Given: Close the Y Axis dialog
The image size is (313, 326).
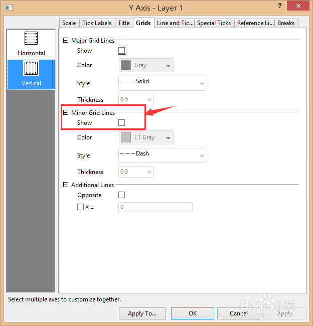Looking at the screenshot, I should pos(298,6).
